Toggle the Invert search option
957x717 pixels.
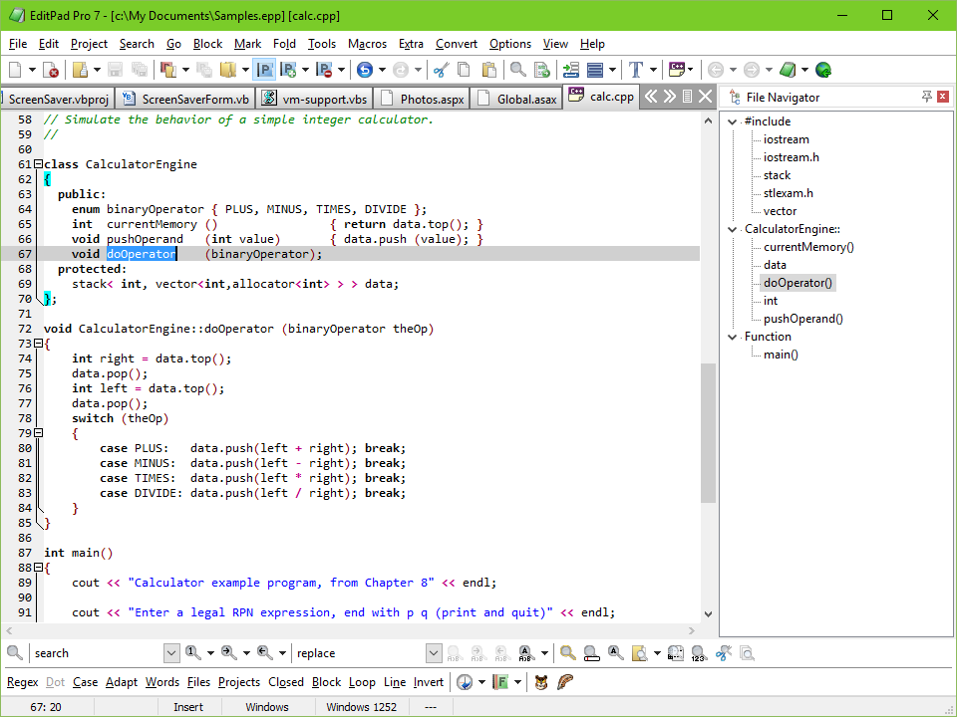(429, 681)
